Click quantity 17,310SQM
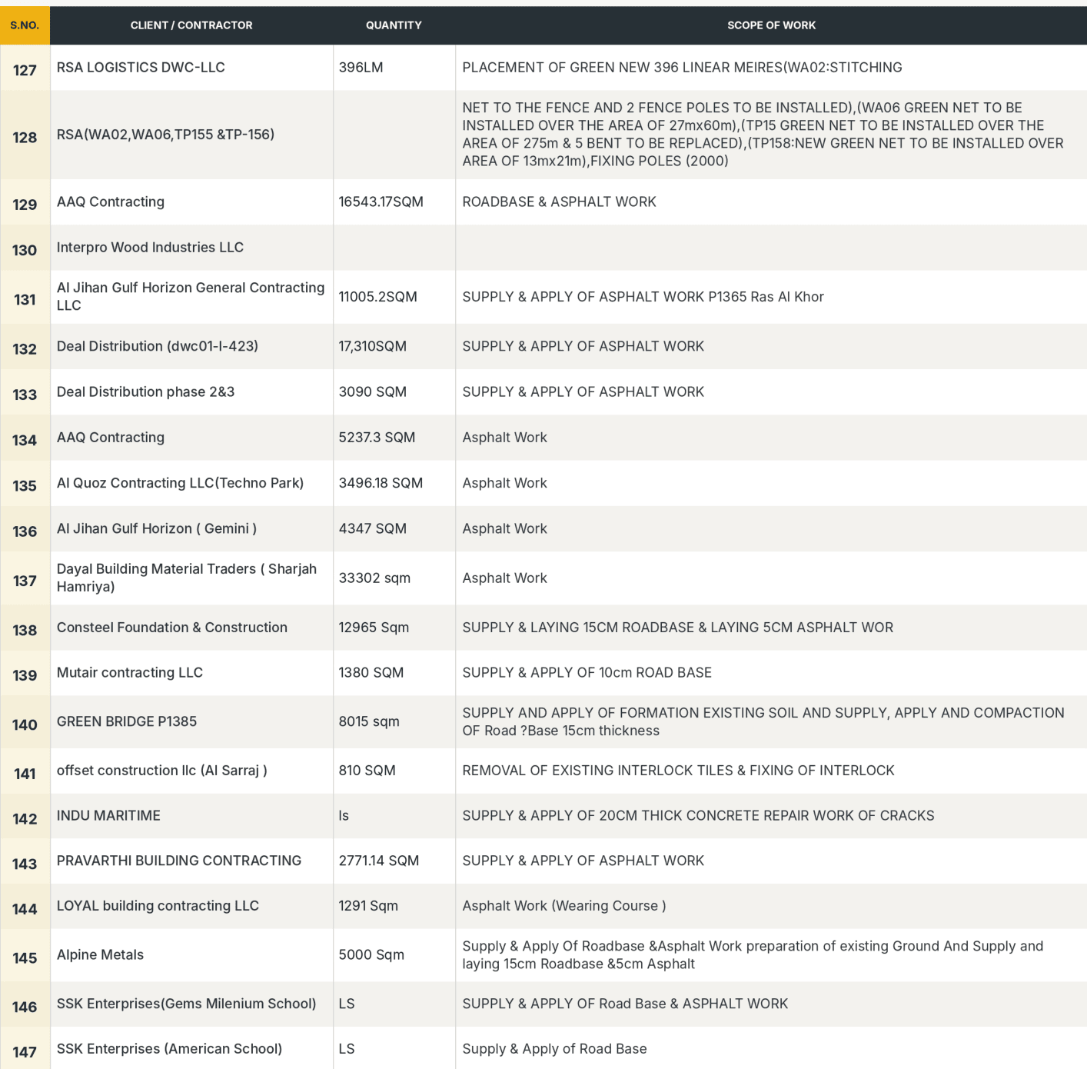Viewport: 1087px width, 1069px height. click(373, 347)
